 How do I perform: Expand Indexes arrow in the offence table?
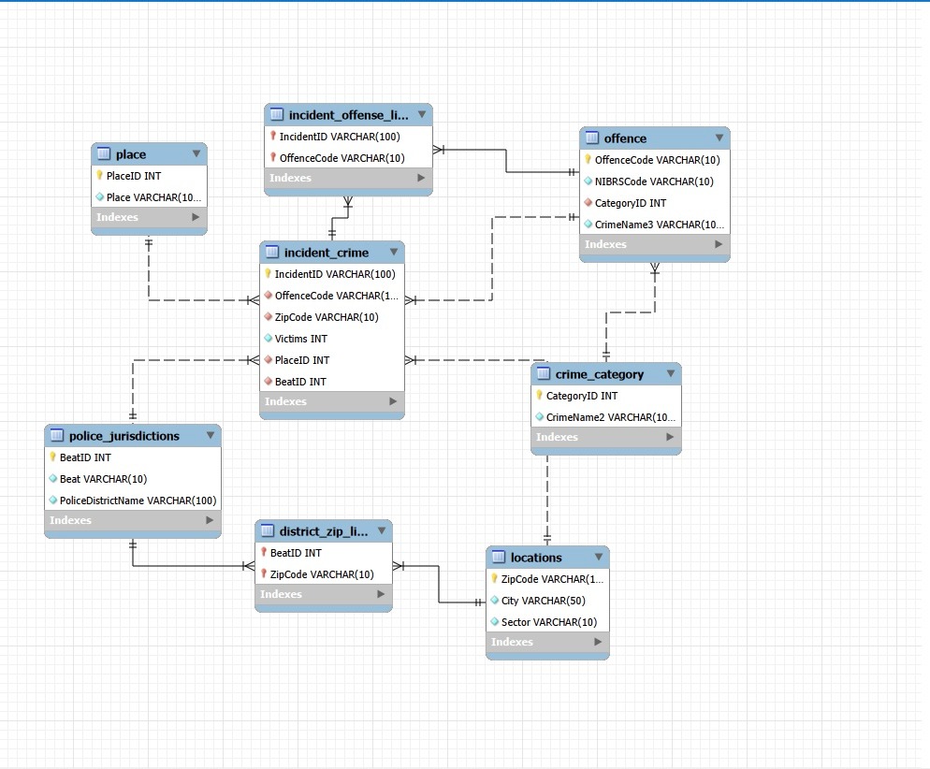click(719, 243)
